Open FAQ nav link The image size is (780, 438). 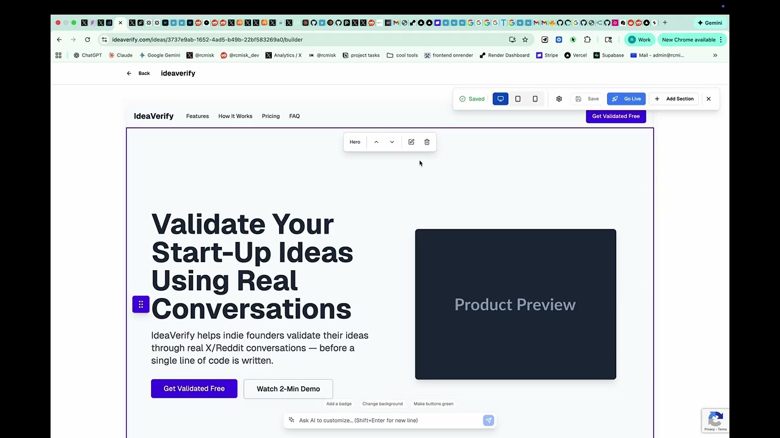pyautogui.click(x=294, y=116)
